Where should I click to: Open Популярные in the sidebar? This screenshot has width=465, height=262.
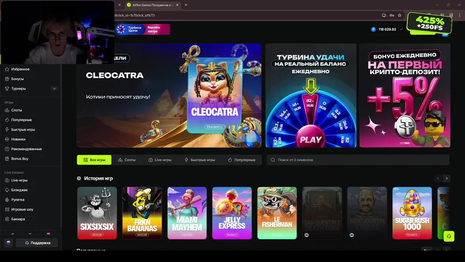click(21, 120)
